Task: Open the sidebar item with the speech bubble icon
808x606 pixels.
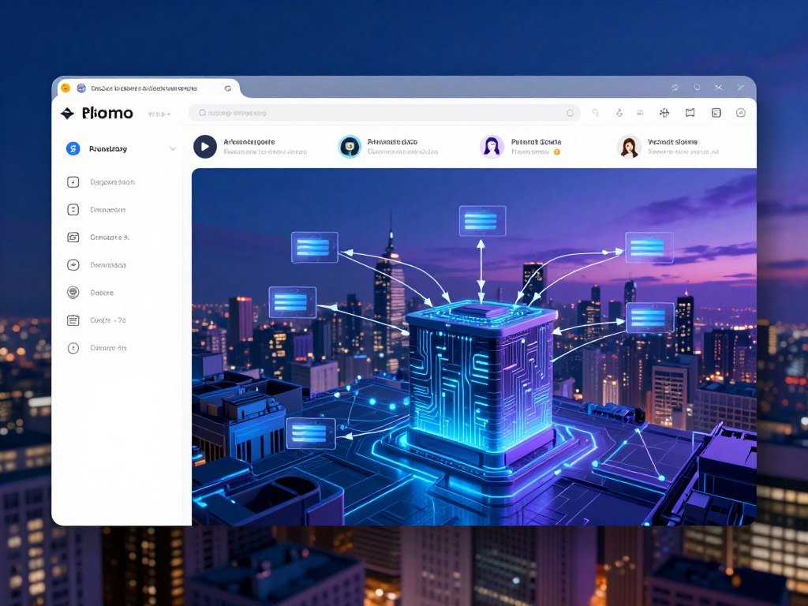Action: (x=90, y=293)
